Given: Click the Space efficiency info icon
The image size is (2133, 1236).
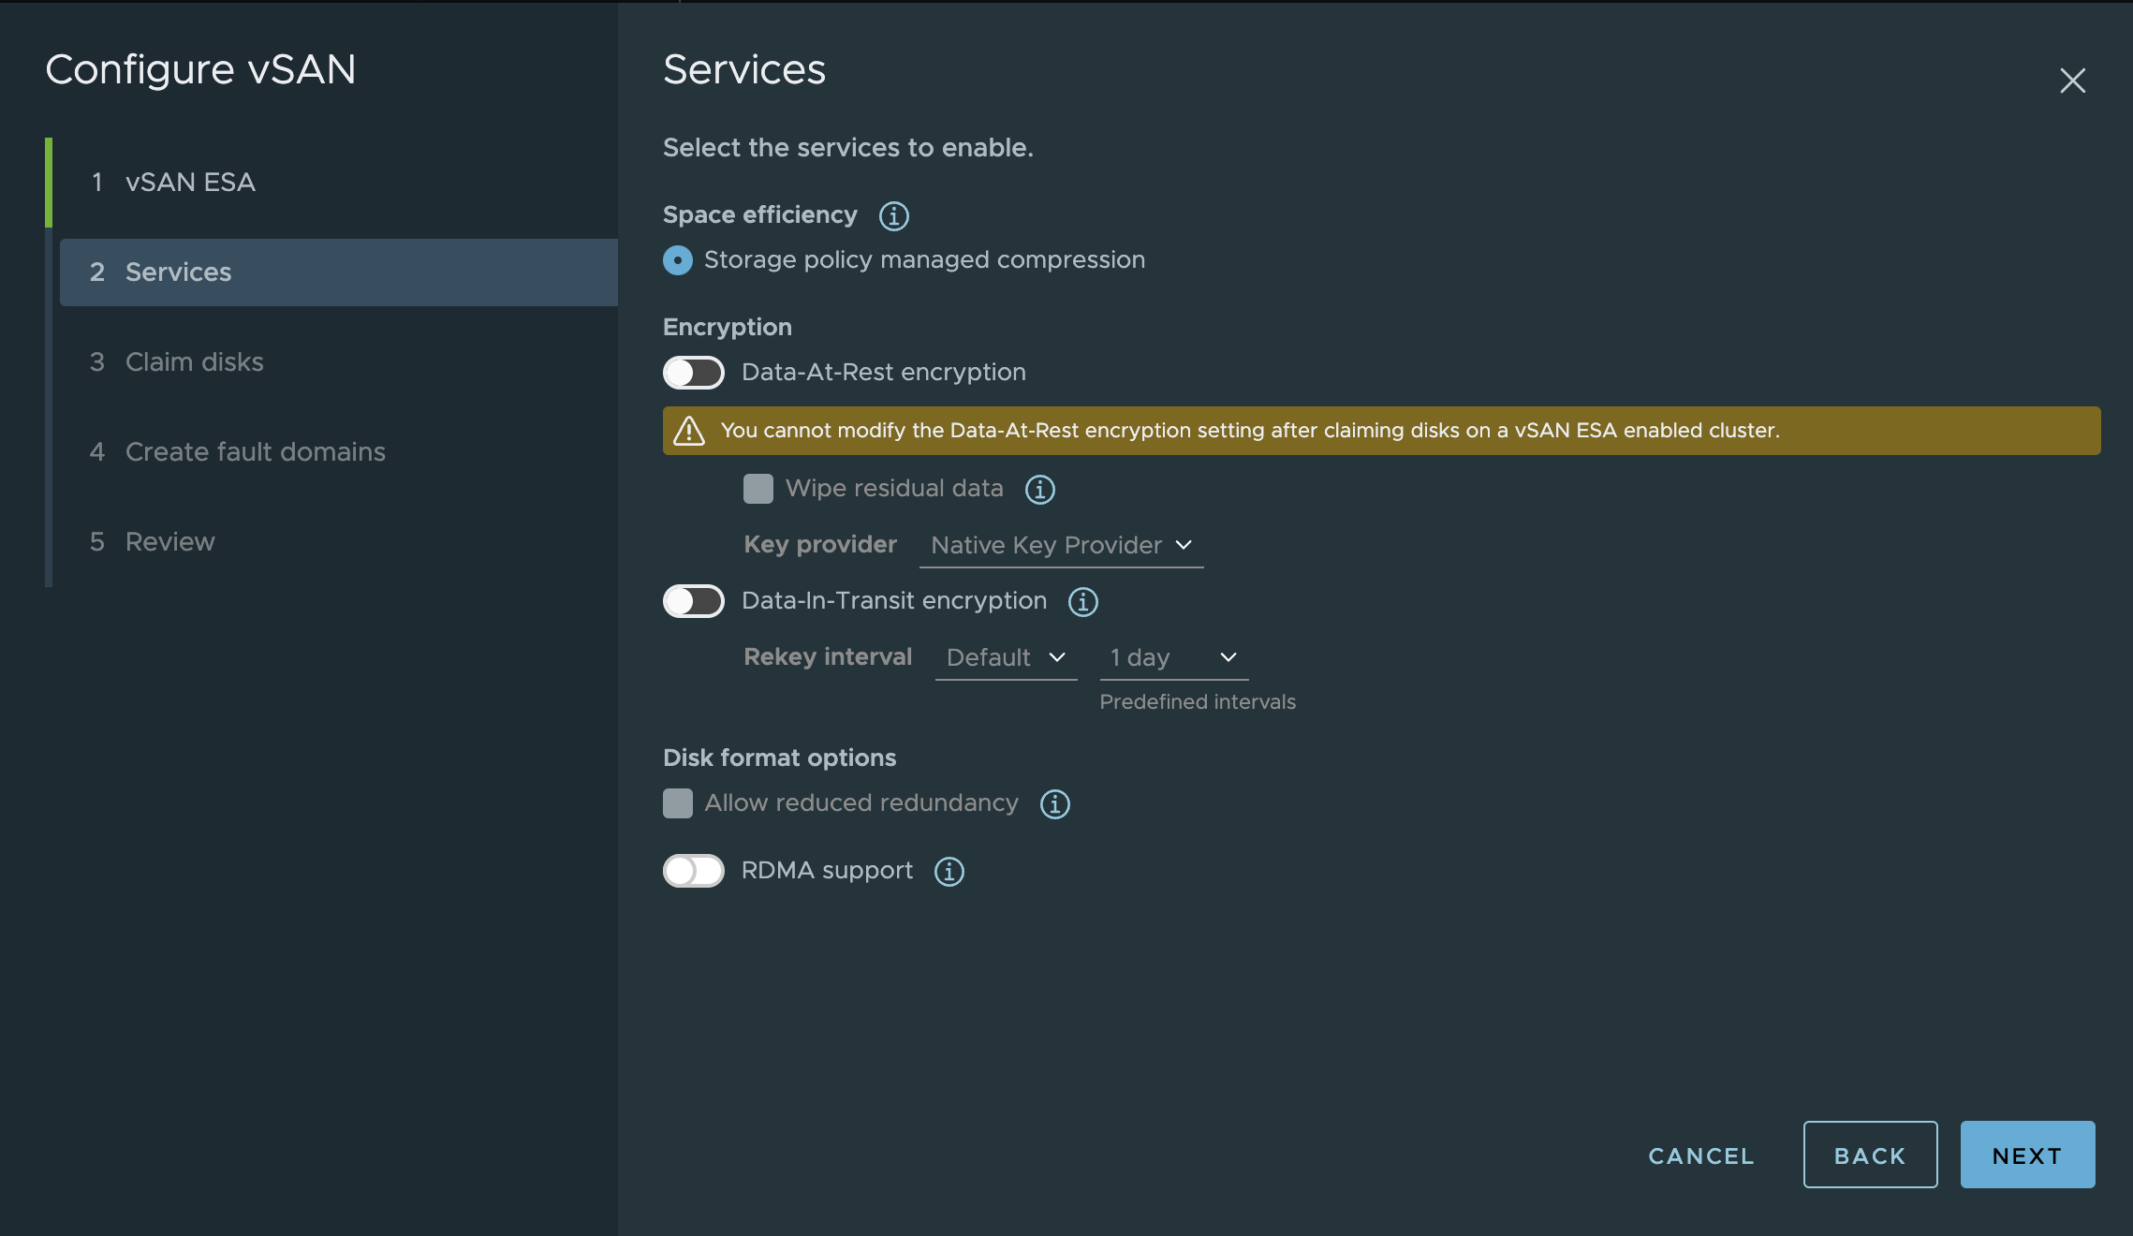Looking at the screenshot, I should (894, 215).
